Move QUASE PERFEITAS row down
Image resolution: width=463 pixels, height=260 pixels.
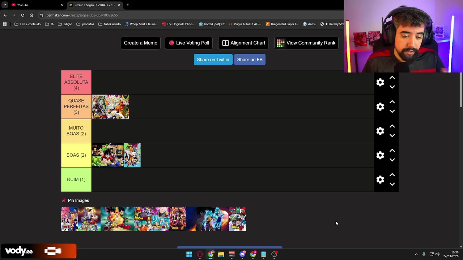392,111
